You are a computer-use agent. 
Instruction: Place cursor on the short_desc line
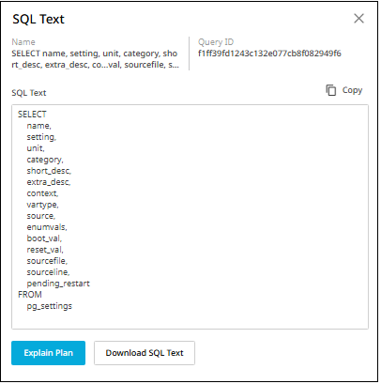click(x=49, y=171)
